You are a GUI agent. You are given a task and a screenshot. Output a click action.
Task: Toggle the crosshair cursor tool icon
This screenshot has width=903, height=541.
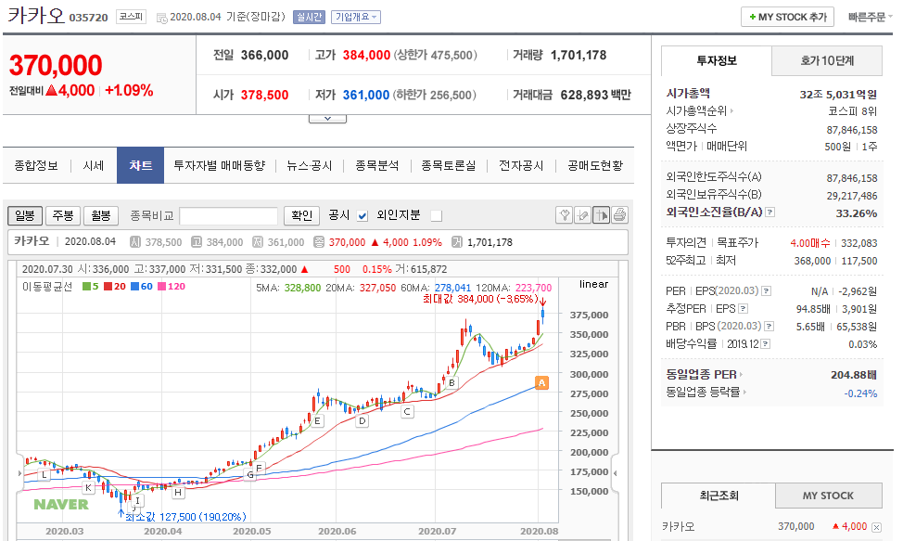(602, 215)
